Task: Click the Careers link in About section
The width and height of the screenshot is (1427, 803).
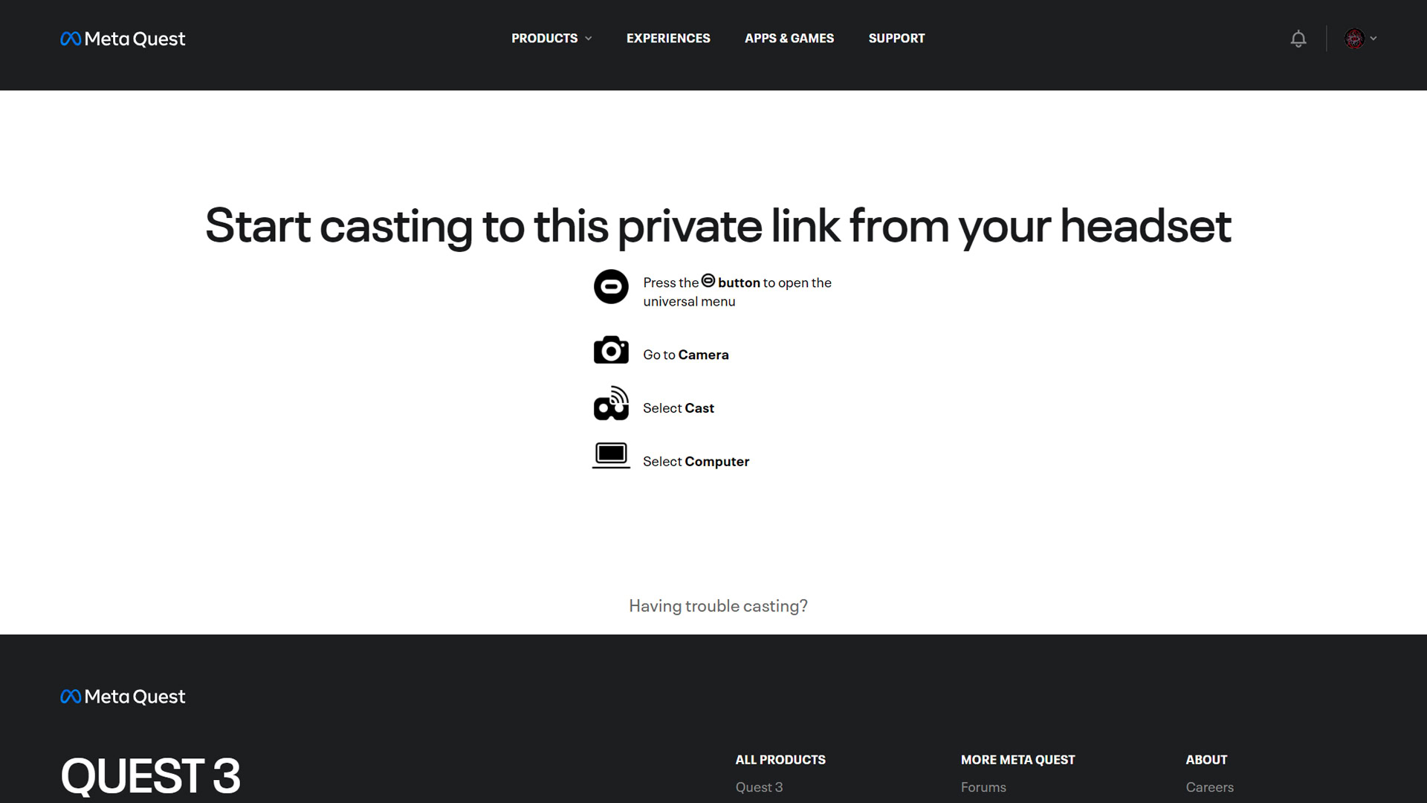Action: click(1208, 787)
